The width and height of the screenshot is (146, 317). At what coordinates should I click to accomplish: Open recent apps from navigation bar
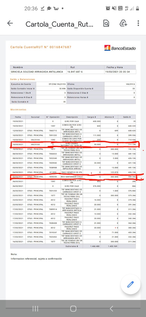(35, 309)
